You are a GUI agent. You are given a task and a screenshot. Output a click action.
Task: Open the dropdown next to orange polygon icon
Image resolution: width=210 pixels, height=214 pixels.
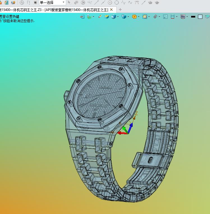[139, 17]
